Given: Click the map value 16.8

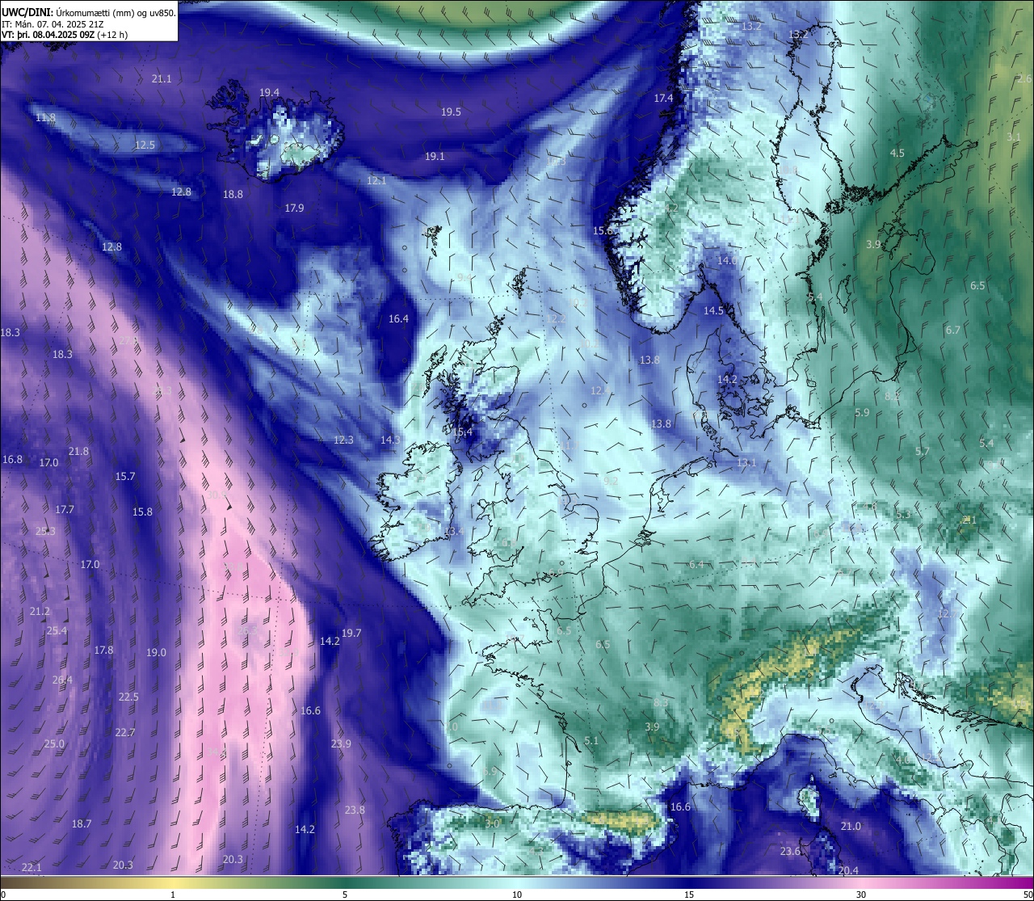Looking at the screenshot, I should coord(12,460).
